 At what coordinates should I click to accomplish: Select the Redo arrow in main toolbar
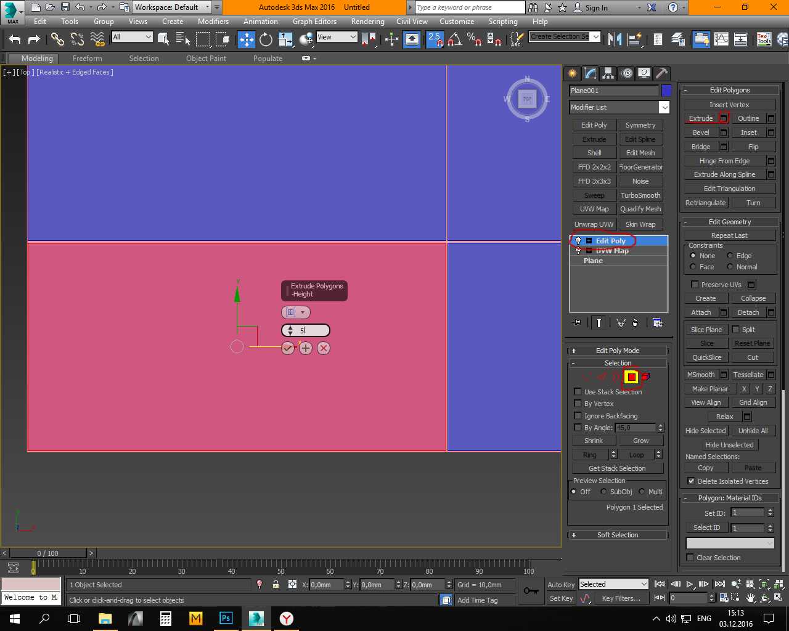click(34, 39)
